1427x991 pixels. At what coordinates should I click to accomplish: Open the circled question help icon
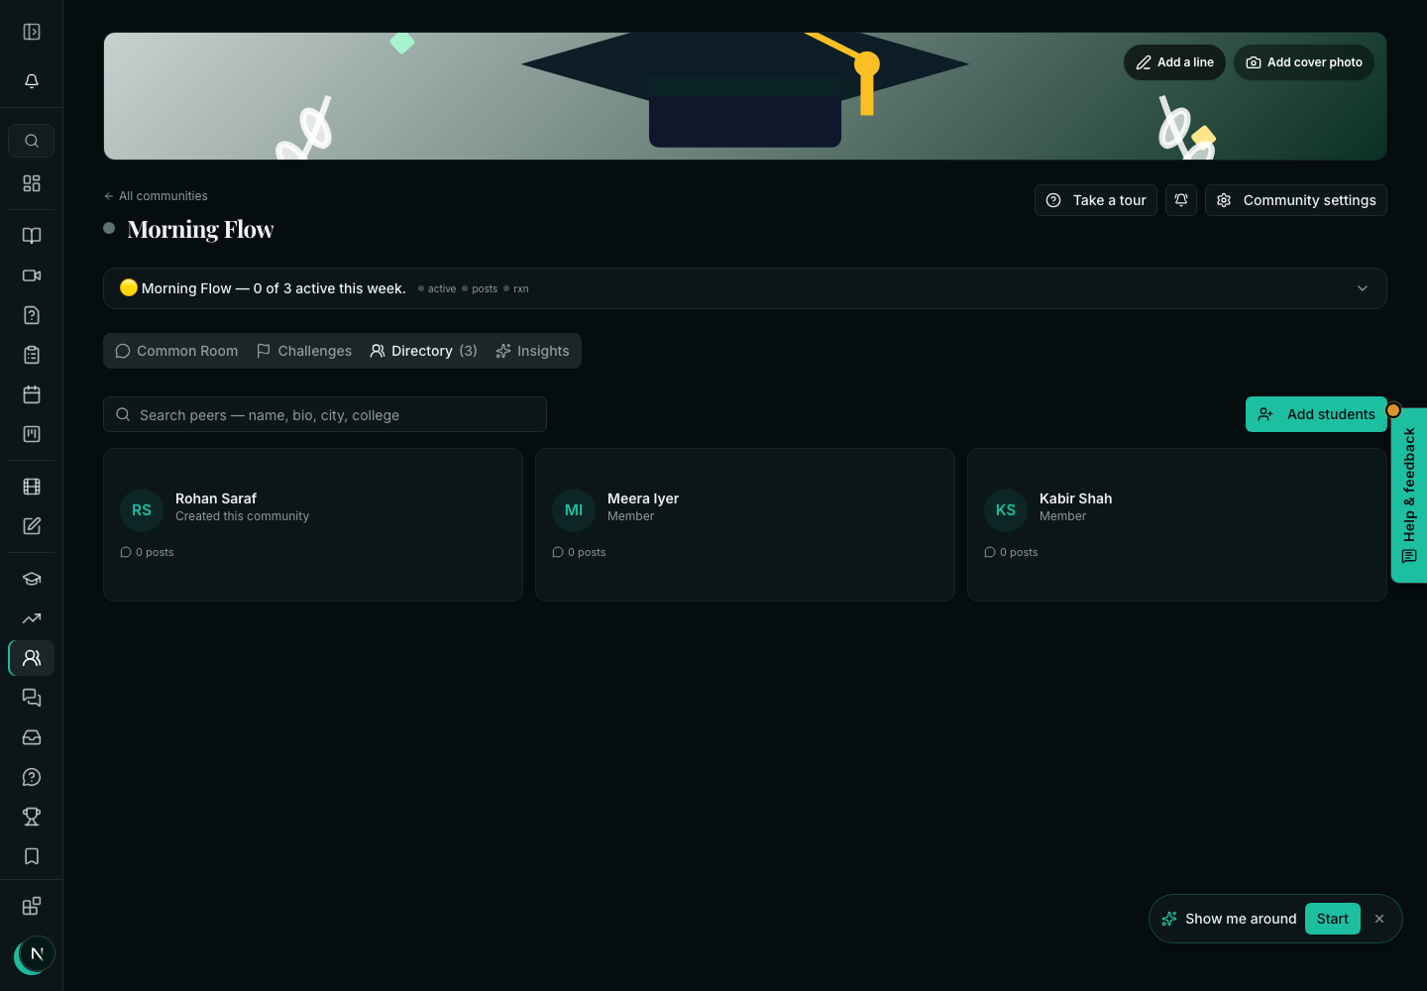point(32,777)
